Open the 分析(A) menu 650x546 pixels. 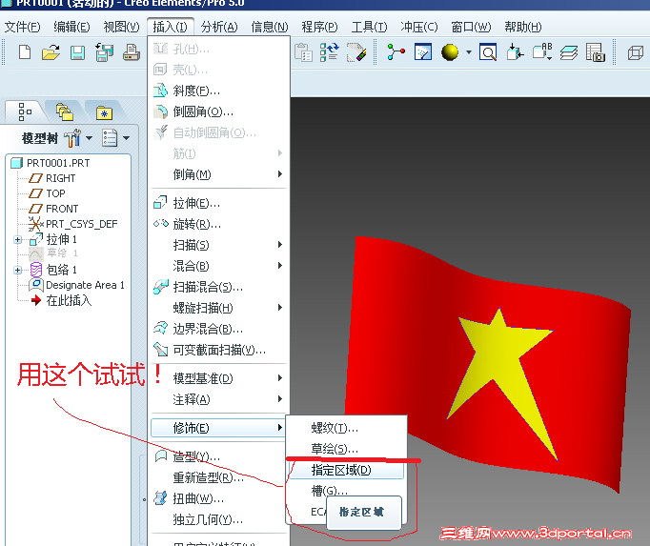[x=219, y=27]
